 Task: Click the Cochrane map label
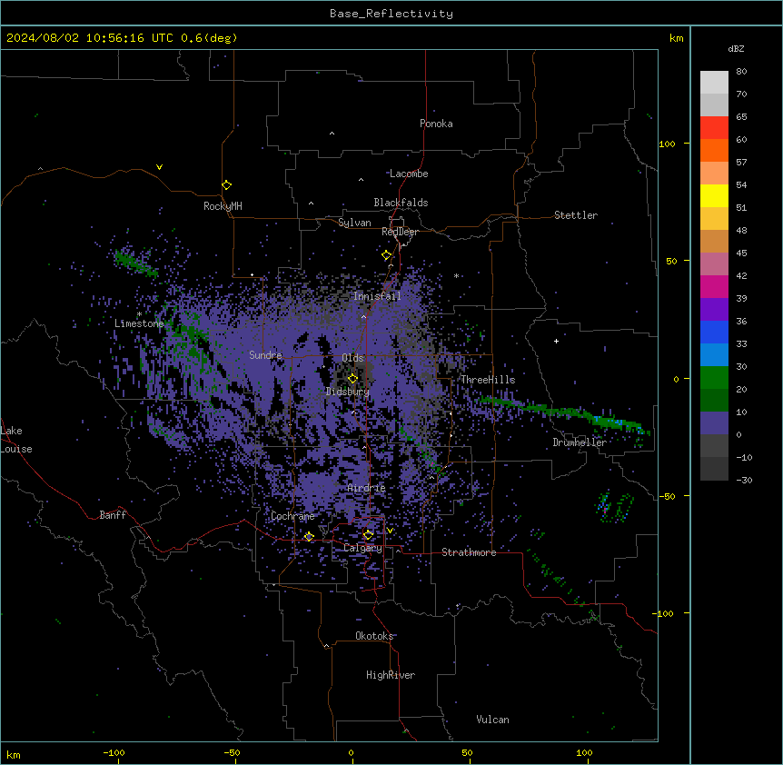[x=292, y=516]
